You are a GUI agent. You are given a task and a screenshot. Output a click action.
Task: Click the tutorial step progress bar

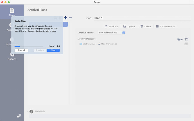29,46
